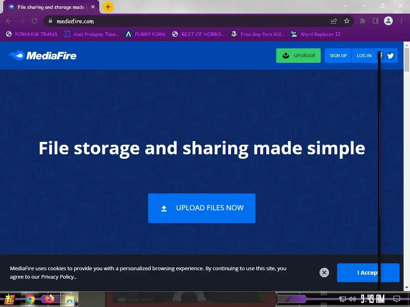Open the extensions puzzle icon

coord(363,21)
